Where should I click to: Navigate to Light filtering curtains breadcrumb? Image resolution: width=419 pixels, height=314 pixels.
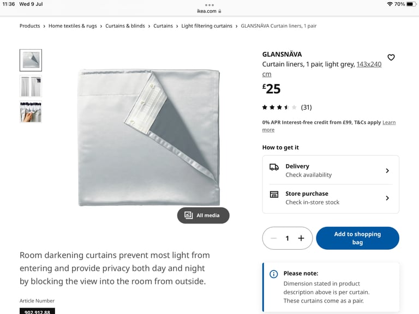coord(207,26)
